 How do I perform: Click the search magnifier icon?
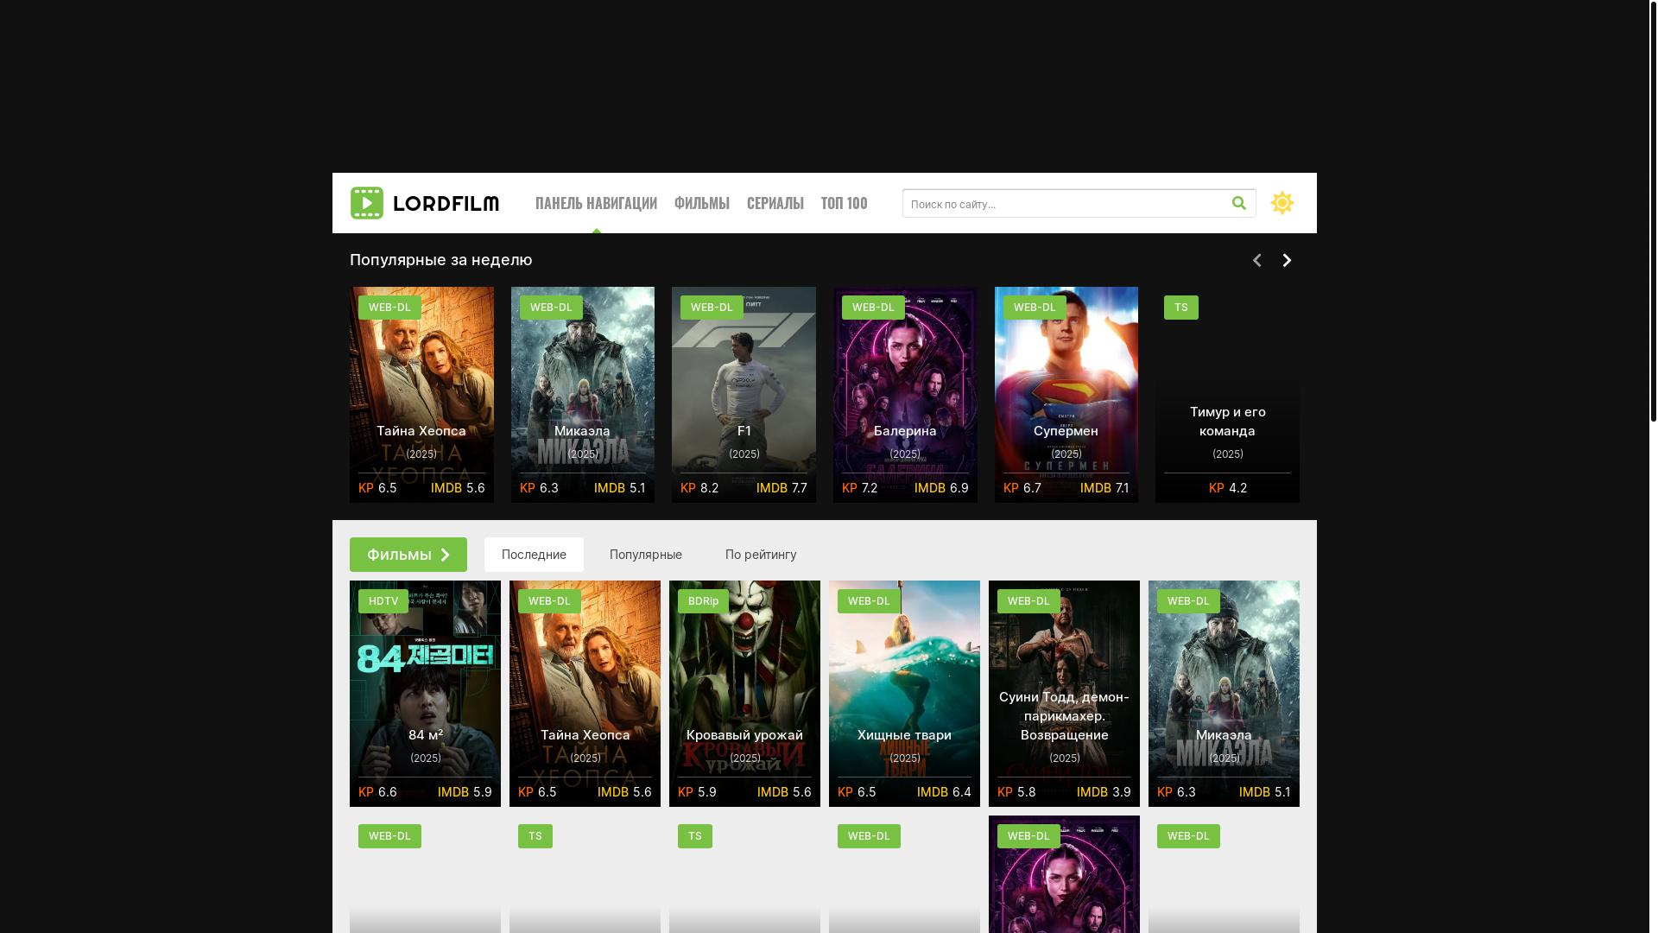tap(1238, 203)
